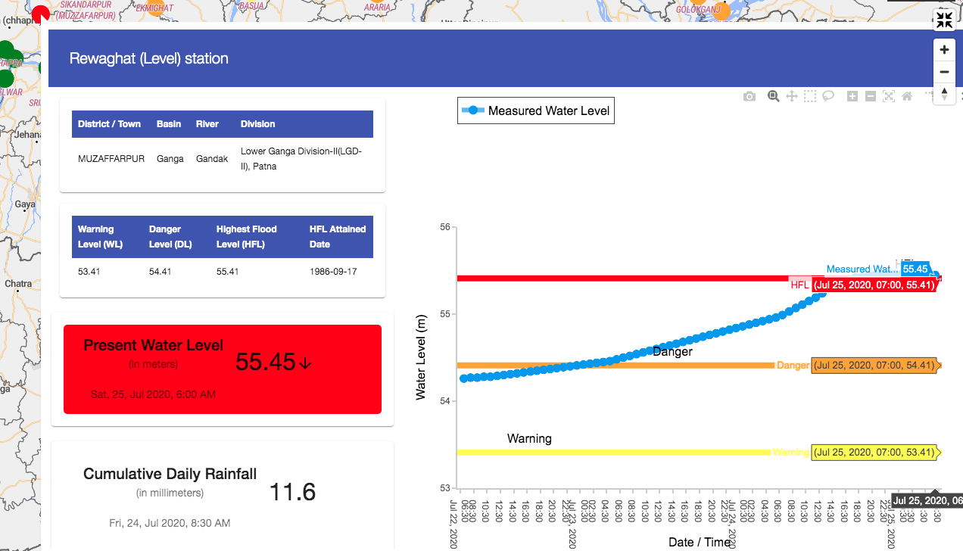
Task: Choose the Box Select tool
Action: [810, 96]
